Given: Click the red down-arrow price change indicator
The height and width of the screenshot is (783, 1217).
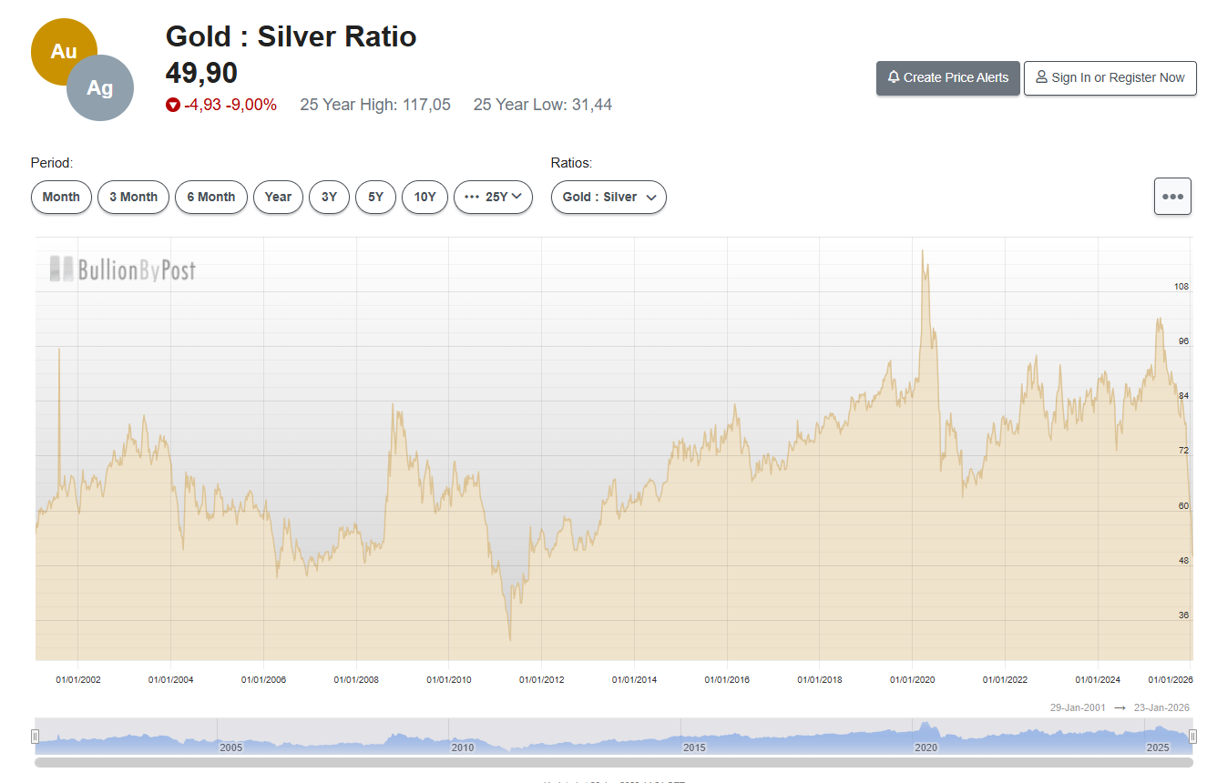Looking at the screenshot, I should (173, 106).
